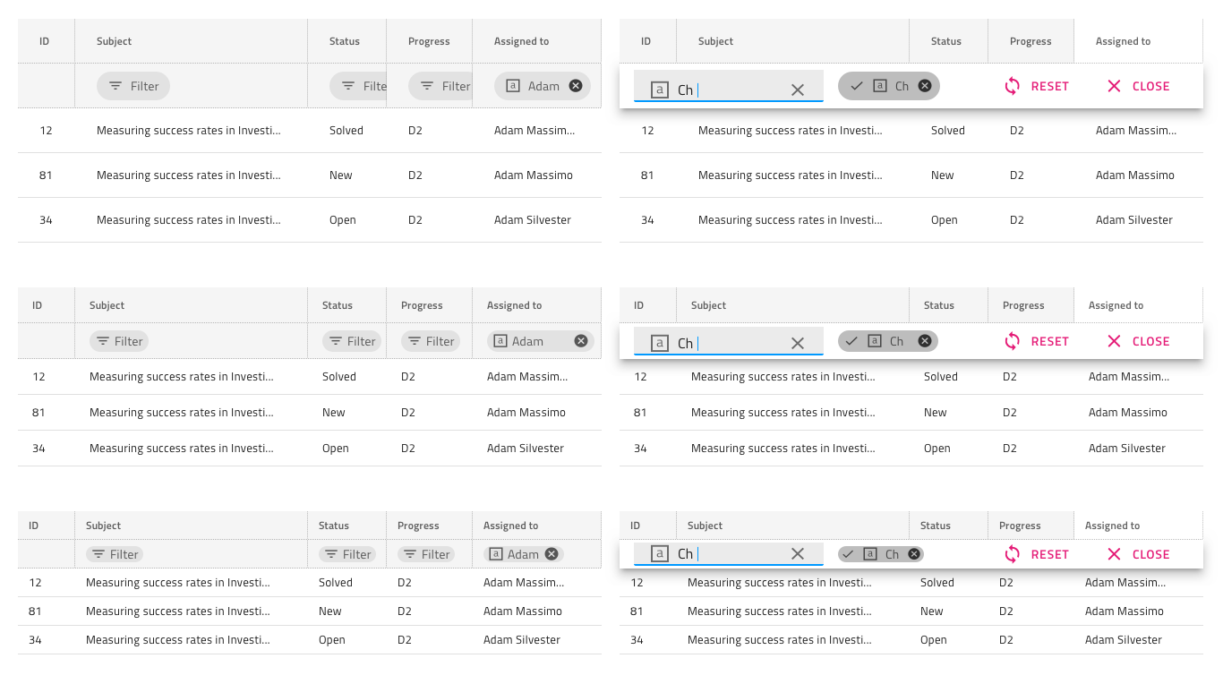This screenshot has width=1223, height=684.
Task: Select 'Open' status cell in bottom-right table
Action: tap(934, 640)
